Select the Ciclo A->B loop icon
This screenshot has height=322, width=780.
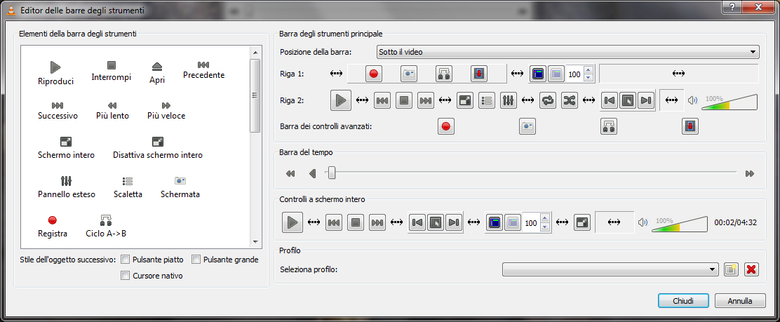(106, 220)
